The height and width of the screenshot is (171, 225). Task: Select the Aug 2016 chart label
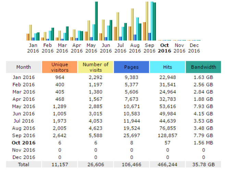pos(135,48)
